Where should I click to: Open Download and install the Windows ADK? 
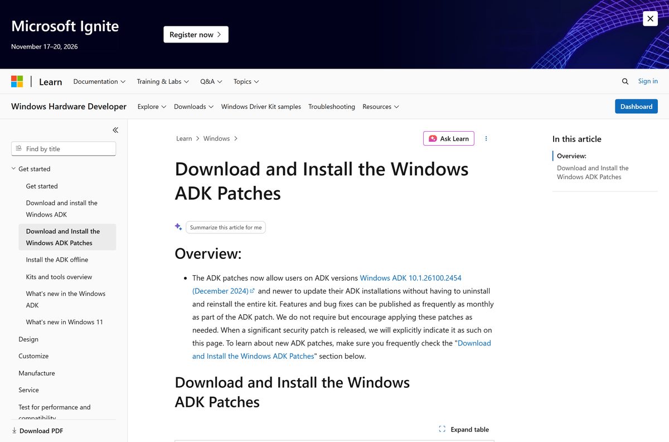62,209
